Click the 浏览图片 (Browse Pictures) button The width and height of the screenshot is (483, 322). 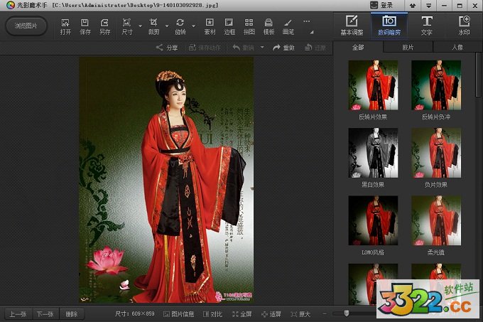(26, 26)
